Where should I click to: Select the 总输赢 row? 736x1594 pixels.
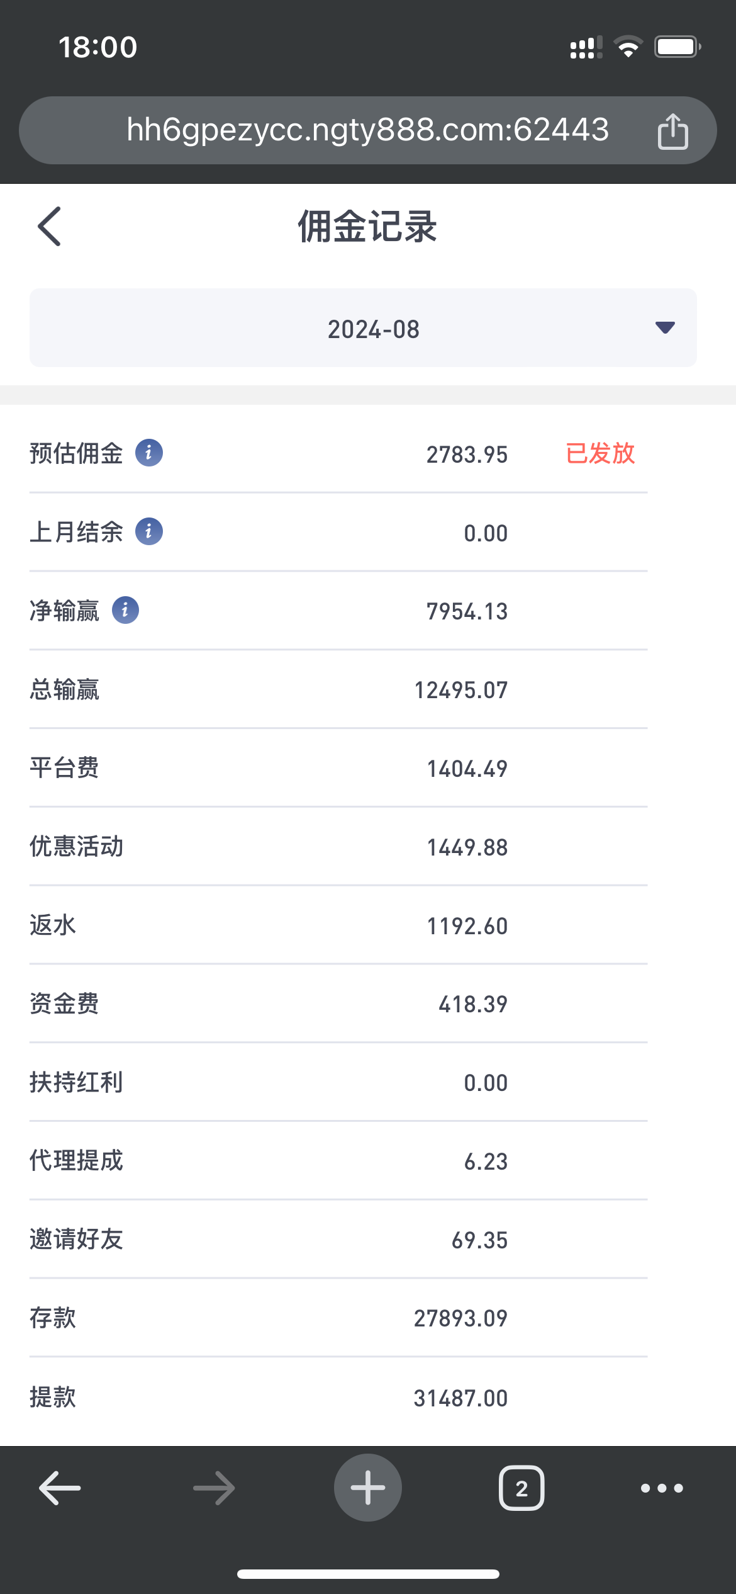click(338, 689)
